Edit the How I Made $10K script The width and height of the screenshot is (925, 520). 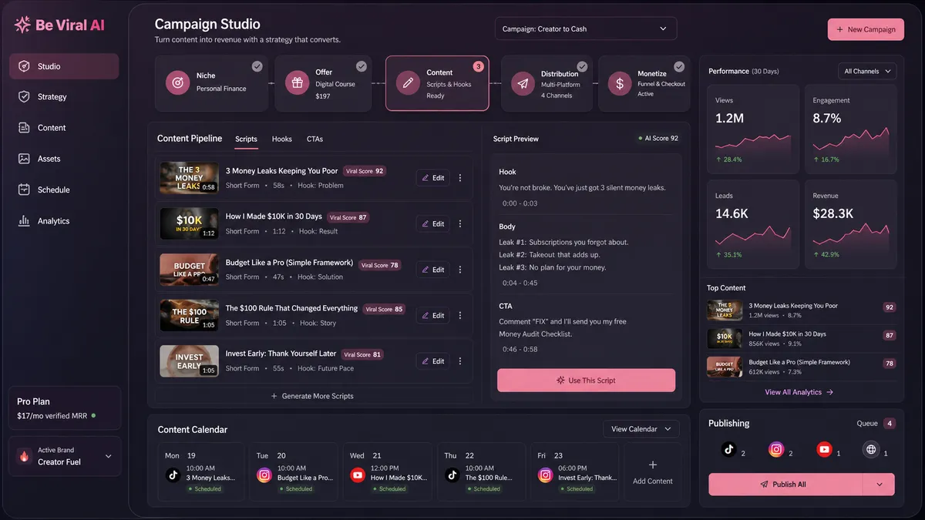[x=432, y=224]
